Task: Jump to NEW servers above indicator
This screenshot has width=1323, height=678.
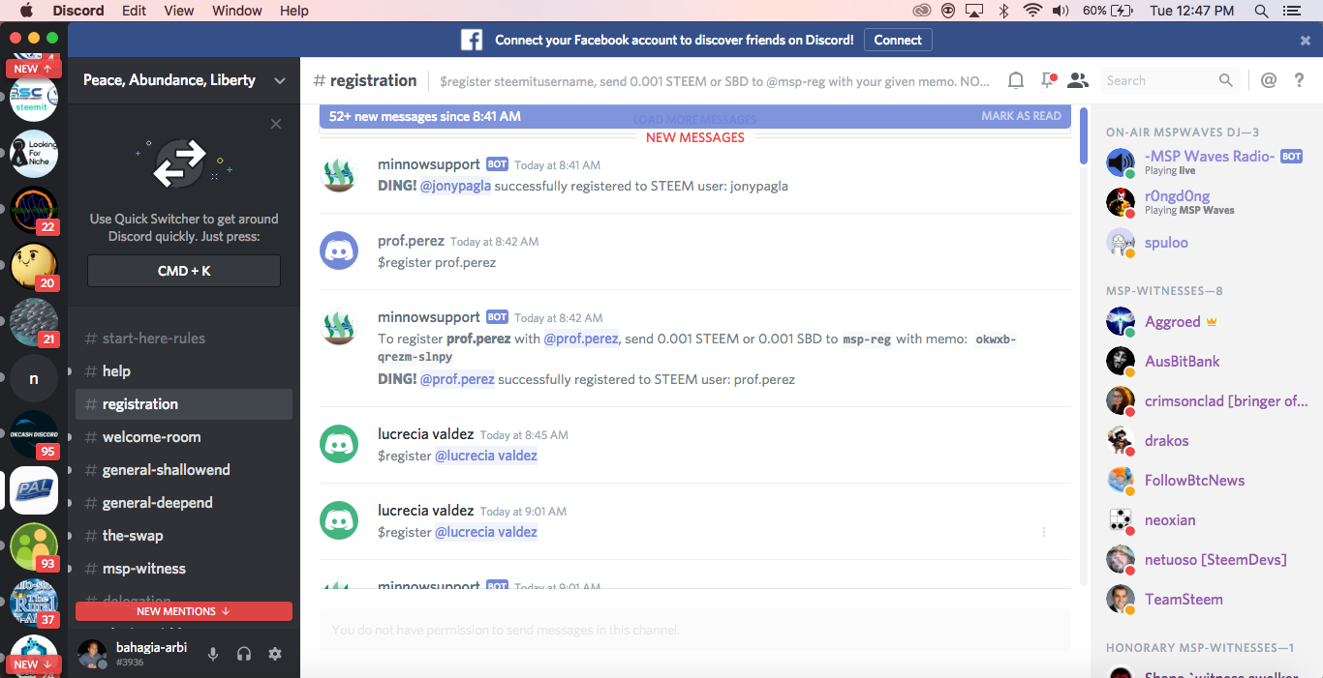Action: click(34, 69)
